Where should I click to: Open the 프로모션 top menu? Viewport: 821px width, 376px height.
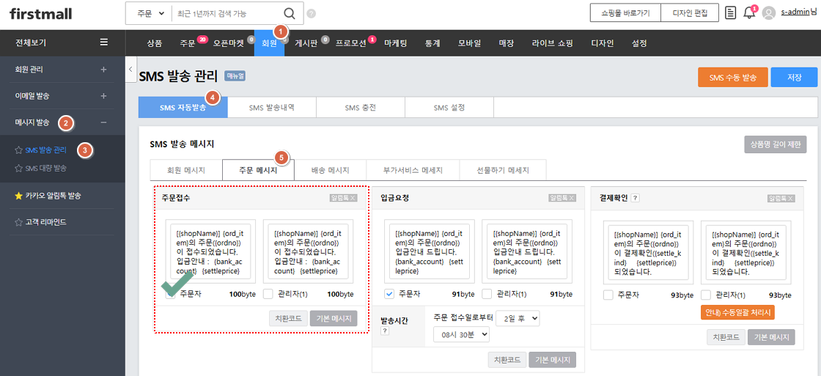(x=351, y=43)
